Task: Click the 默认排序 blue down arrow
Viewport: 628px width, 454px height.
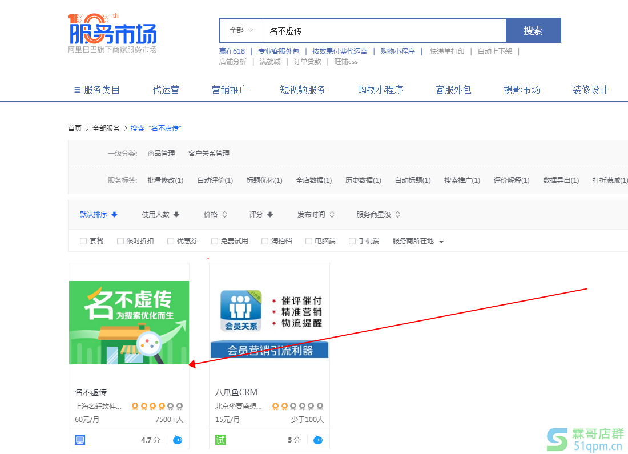Action: [x=115, y=215]
